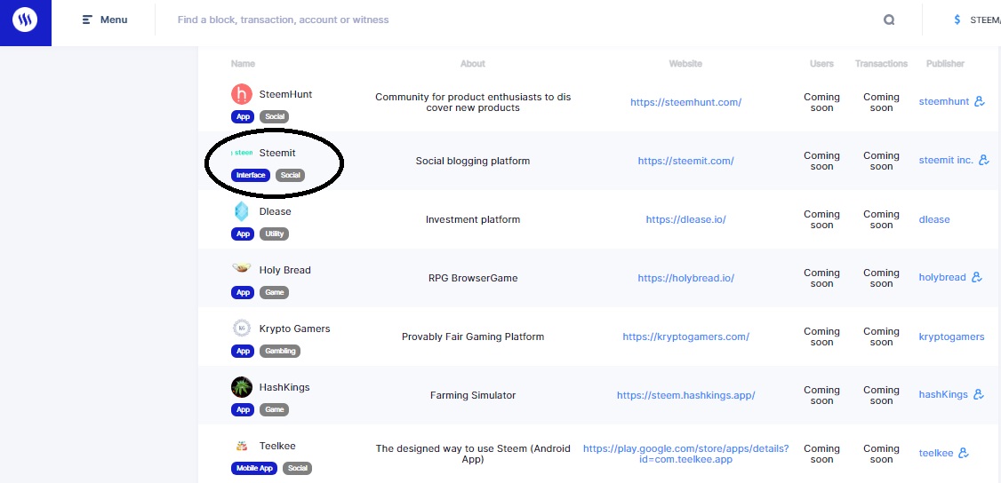Image resolution: width=1001 pixels, height=483 pixels.
Task: Click the Users column header
Action: pyautogui.click(x=821, y=64)
